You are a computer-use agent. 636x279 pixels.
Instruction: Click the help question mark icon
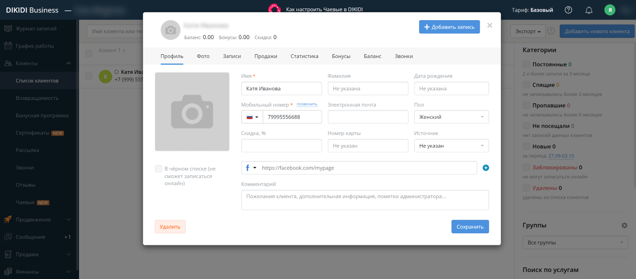(568, 10)
